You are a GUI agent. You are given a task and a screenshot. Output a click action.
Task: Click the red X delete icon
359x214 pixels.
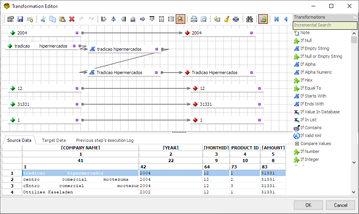[x=72, y=19]
